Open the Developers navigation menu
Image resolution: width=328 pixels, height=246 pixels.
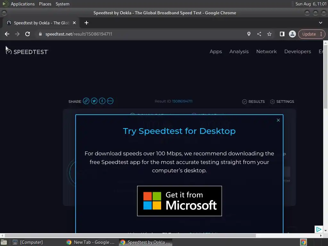(x=298, y=52)
